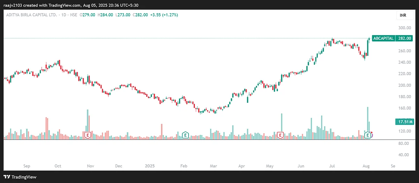Click the Jun label on time axis
Image resolution: width=419 pixels, height=183 pixels.
[302, 166]
